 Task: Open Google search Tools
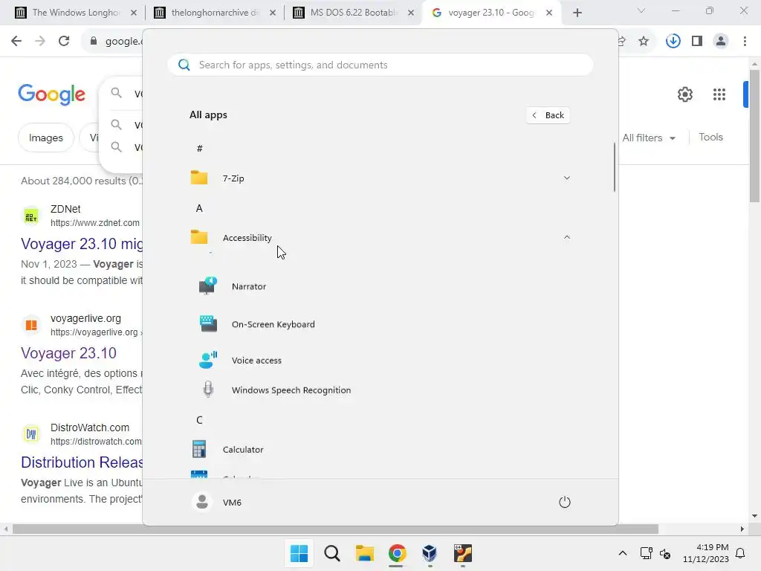click(x=710, y=138)
